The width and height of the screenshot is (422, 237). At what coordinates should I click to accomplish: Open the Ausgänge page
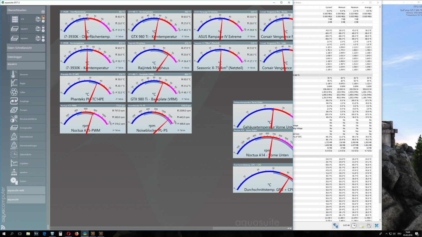28,101
